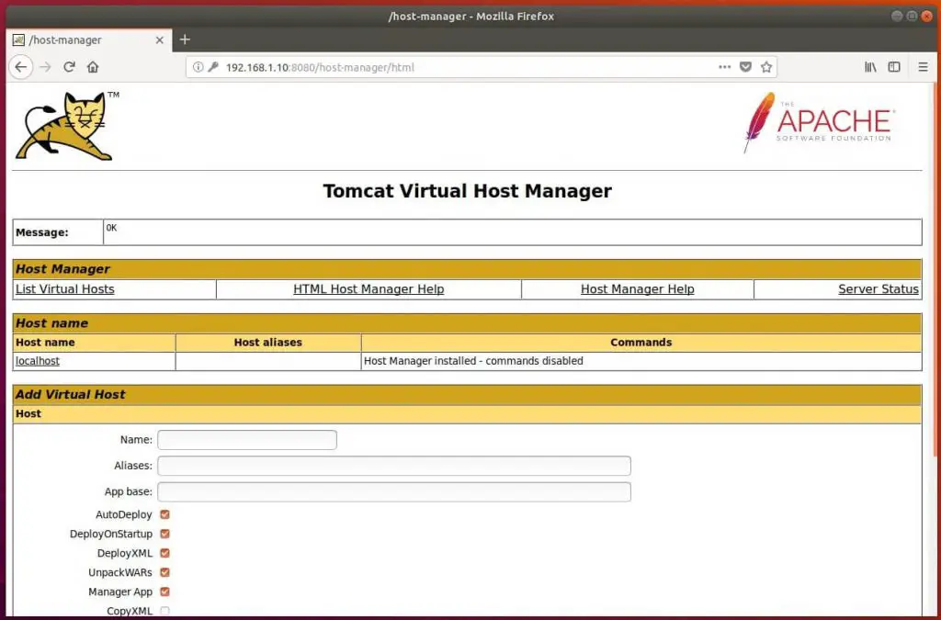Uncheck the Manager App checkbox
This screenshot has width=941, height=620.
(165, 592)
